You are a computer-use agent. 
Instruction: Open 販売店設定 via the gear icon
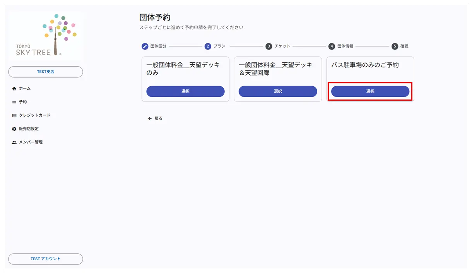pyautogui.click(x=14, y=129)
